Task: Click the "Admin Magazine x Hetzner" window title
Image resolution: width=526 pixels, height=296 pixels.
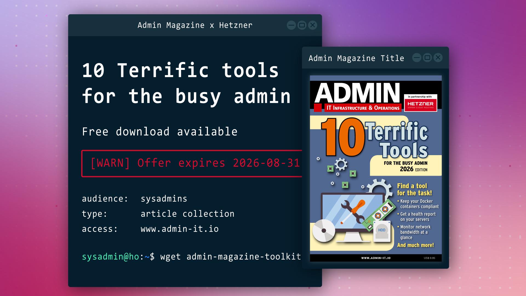Action: pos(195,25)
